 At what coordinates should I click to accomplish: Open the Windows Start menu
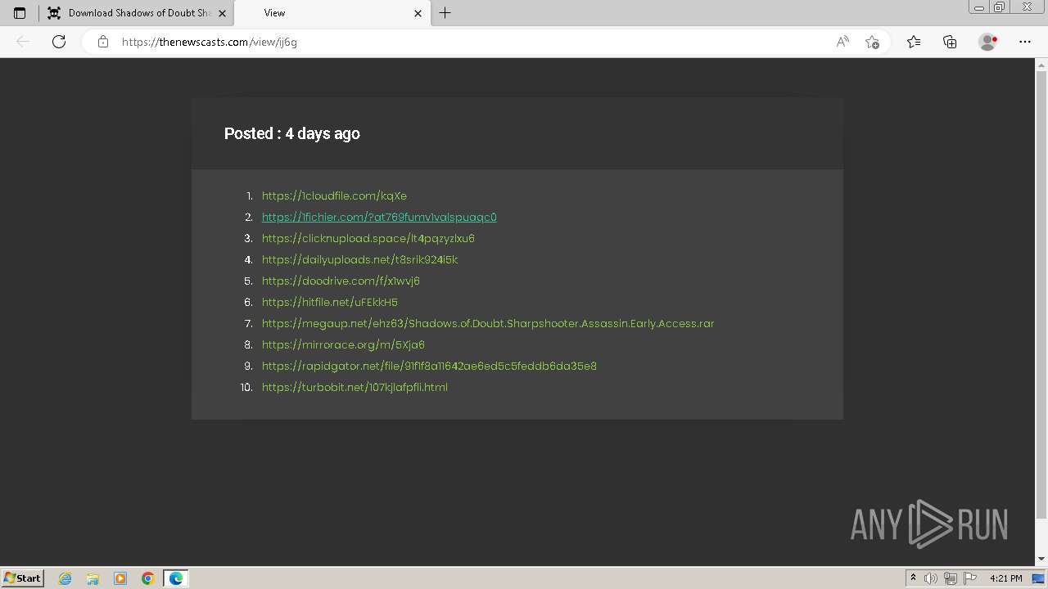[x=22, y=578]
